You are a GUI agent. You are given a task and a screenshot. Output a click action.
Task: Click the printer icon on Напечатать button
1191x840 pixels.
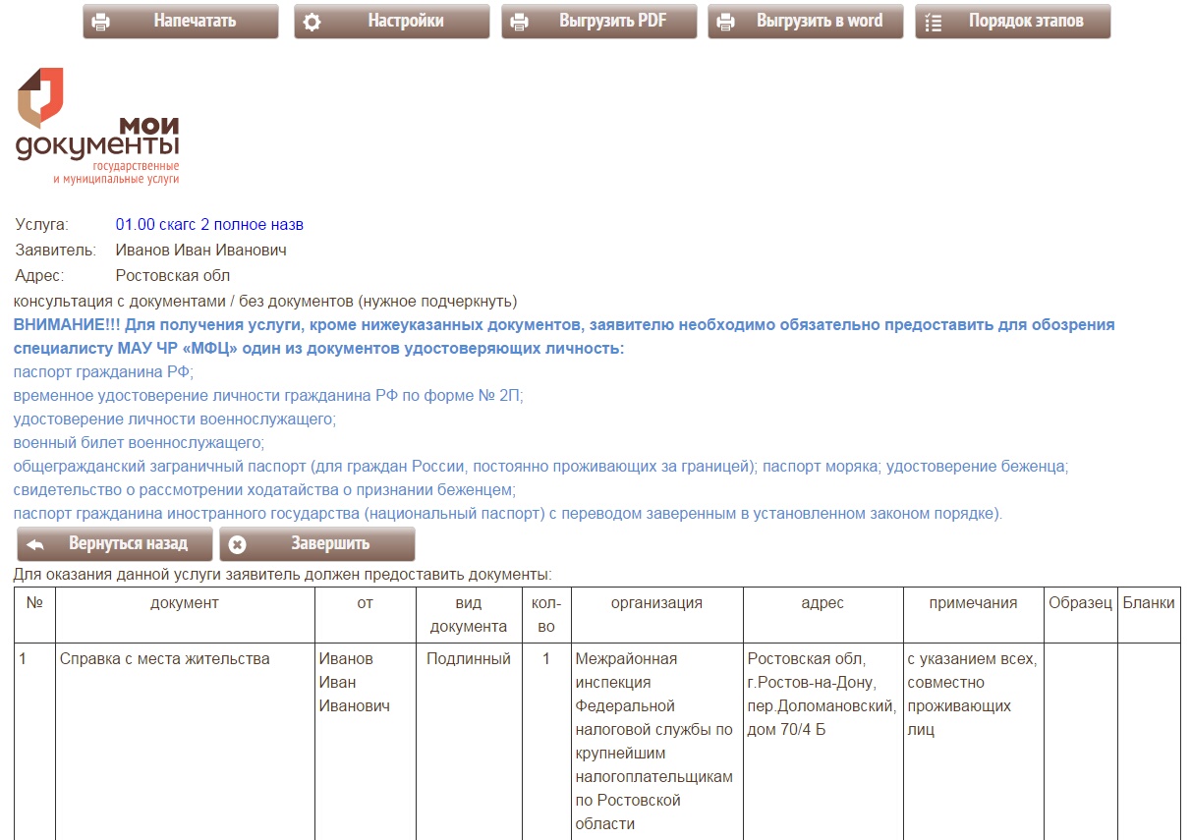point(101,22)
